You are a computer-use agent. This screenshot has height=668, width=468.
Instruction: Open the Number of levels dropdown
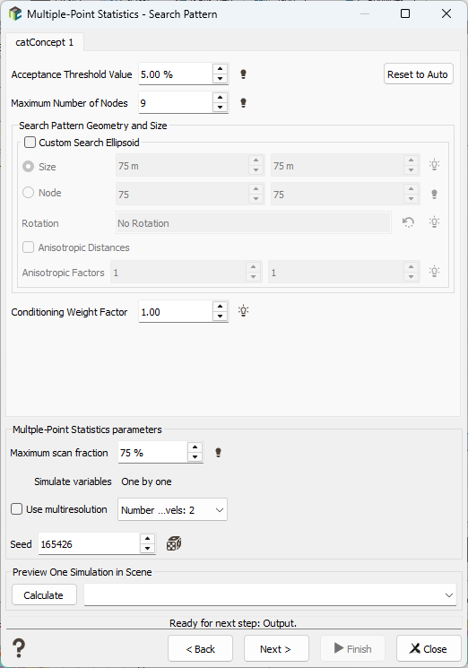(x=172, y=509)
